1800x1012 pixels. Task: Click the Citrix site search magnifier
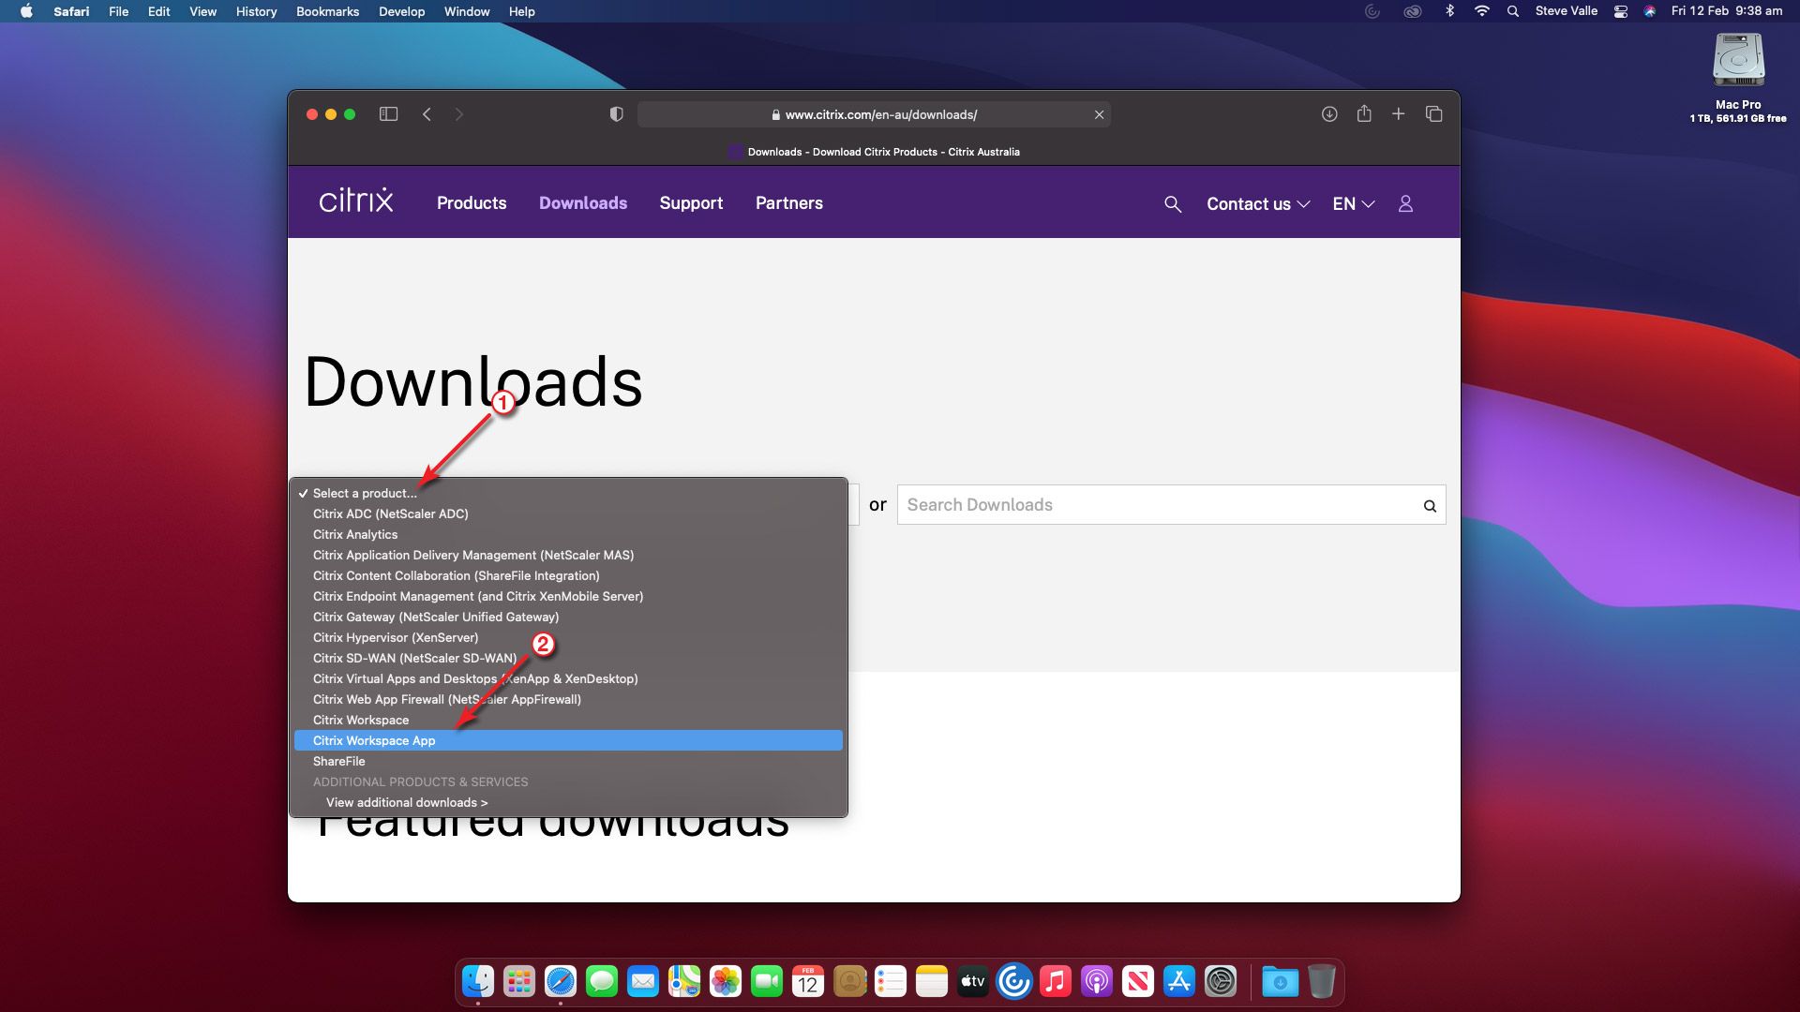(x=1172, y=203)
